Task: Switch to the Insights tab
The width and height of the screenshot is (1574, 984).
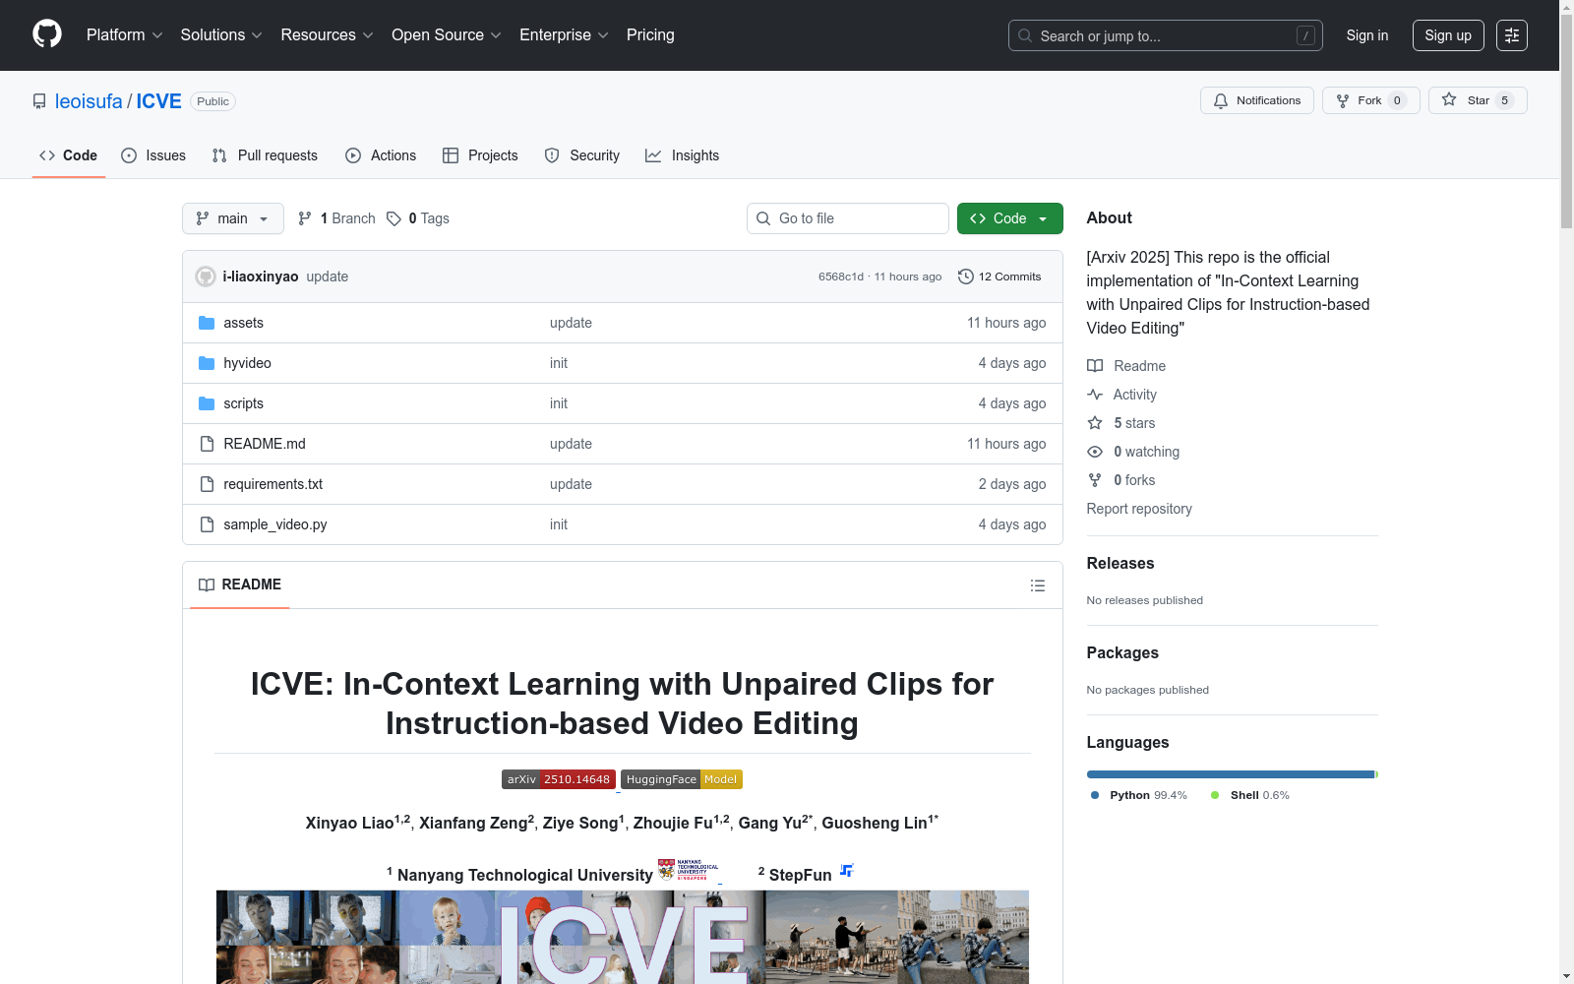Action: [x=682, y=155]
